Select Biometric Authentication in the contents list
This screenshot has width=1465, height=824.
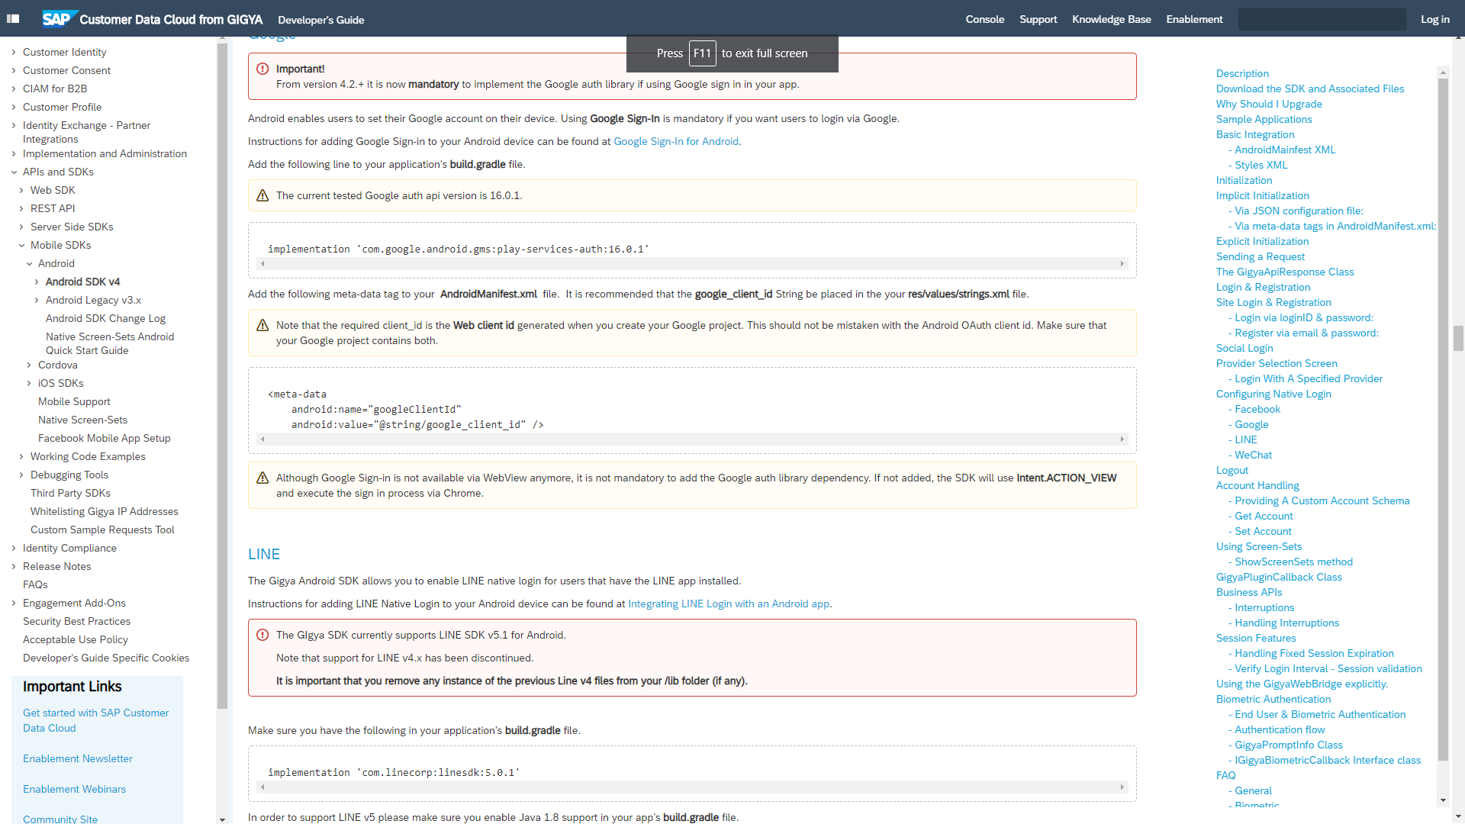pyautogui.click(x=1273, y=699)
